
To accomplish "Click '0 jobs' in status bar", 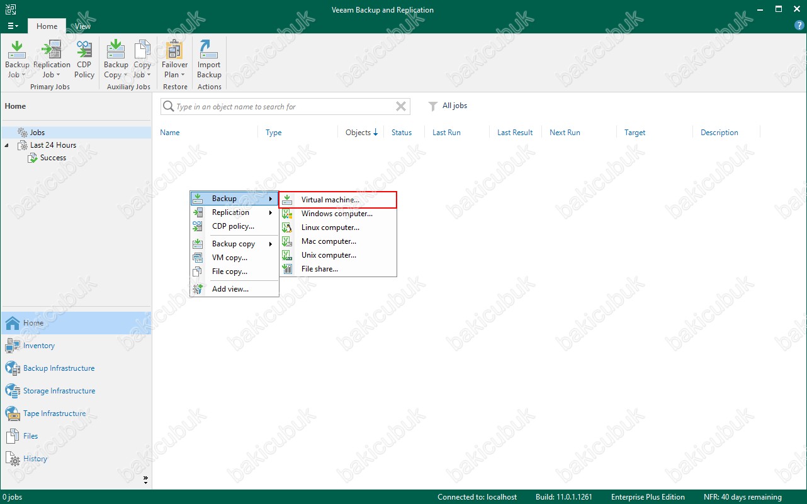I will pos(13,497).
